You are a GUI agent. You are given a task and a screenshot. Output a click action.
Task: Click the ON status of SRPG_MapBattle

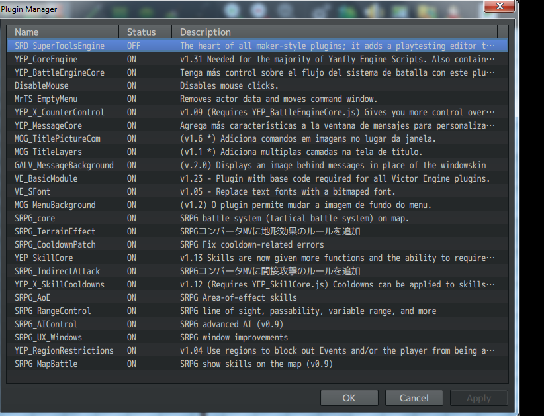[x=132, y=364]
